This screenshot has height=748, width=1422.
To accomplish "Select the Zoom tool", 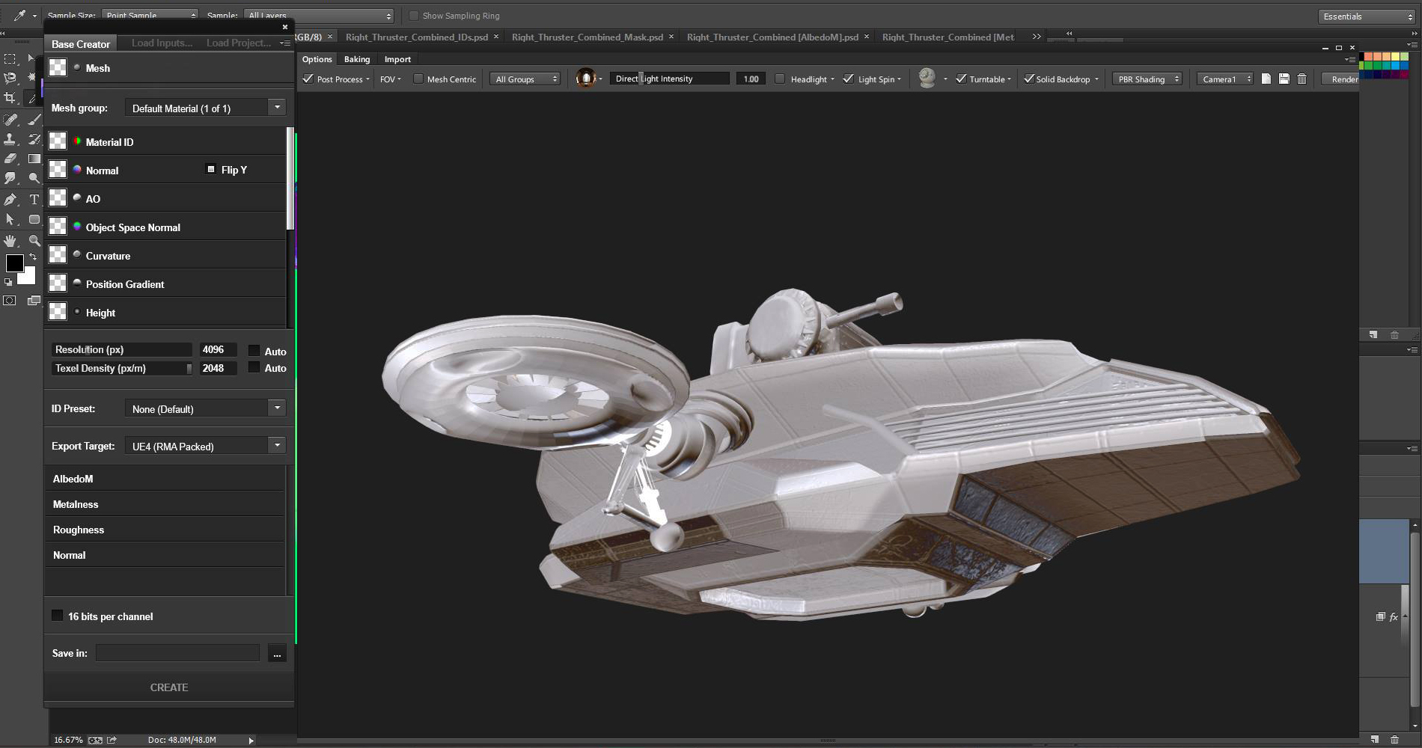I will pos(34,241).
